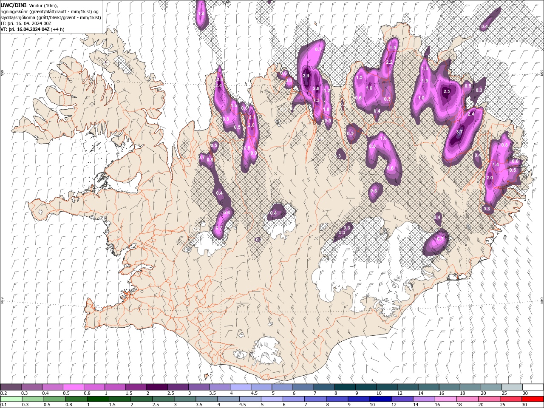Pick the light pink 16 swatch in the lower legend row
Viewport: 544px width, 408px height.
445,399
